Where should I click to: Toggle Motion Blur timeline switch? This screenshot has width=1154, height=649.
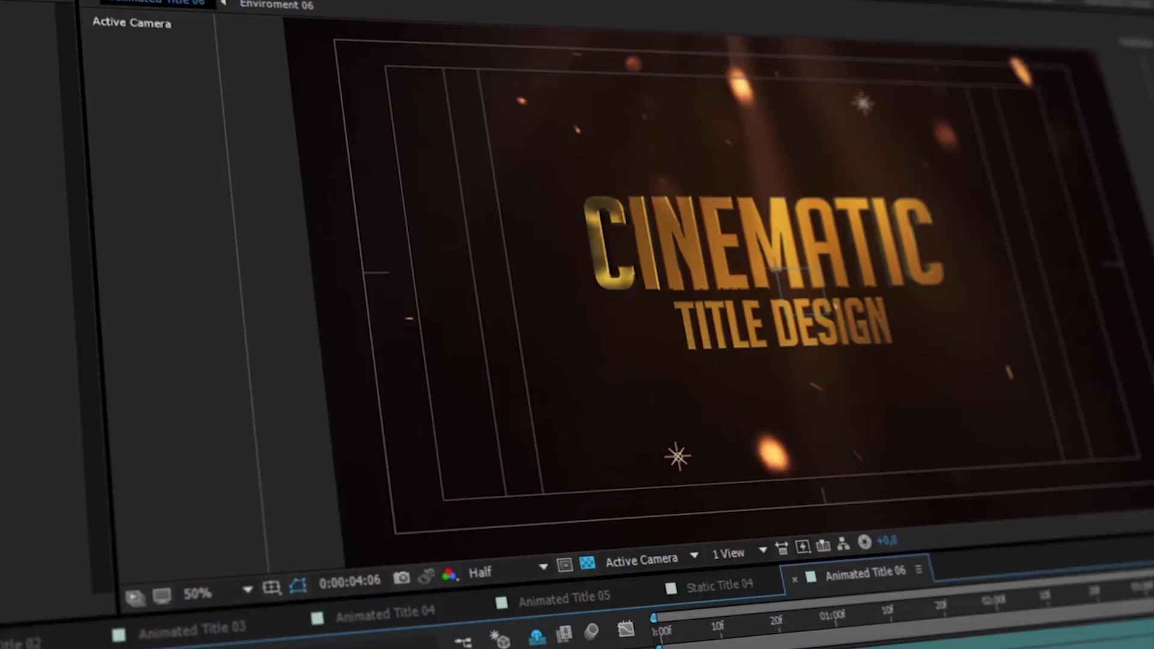tap(591, 632)
